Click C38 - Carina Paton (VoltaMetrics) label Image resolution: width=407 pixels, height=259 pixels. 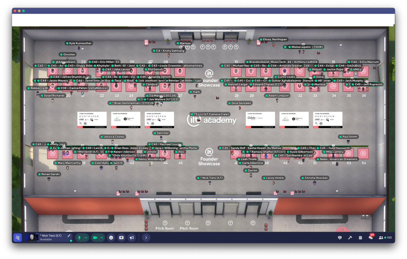82,88
